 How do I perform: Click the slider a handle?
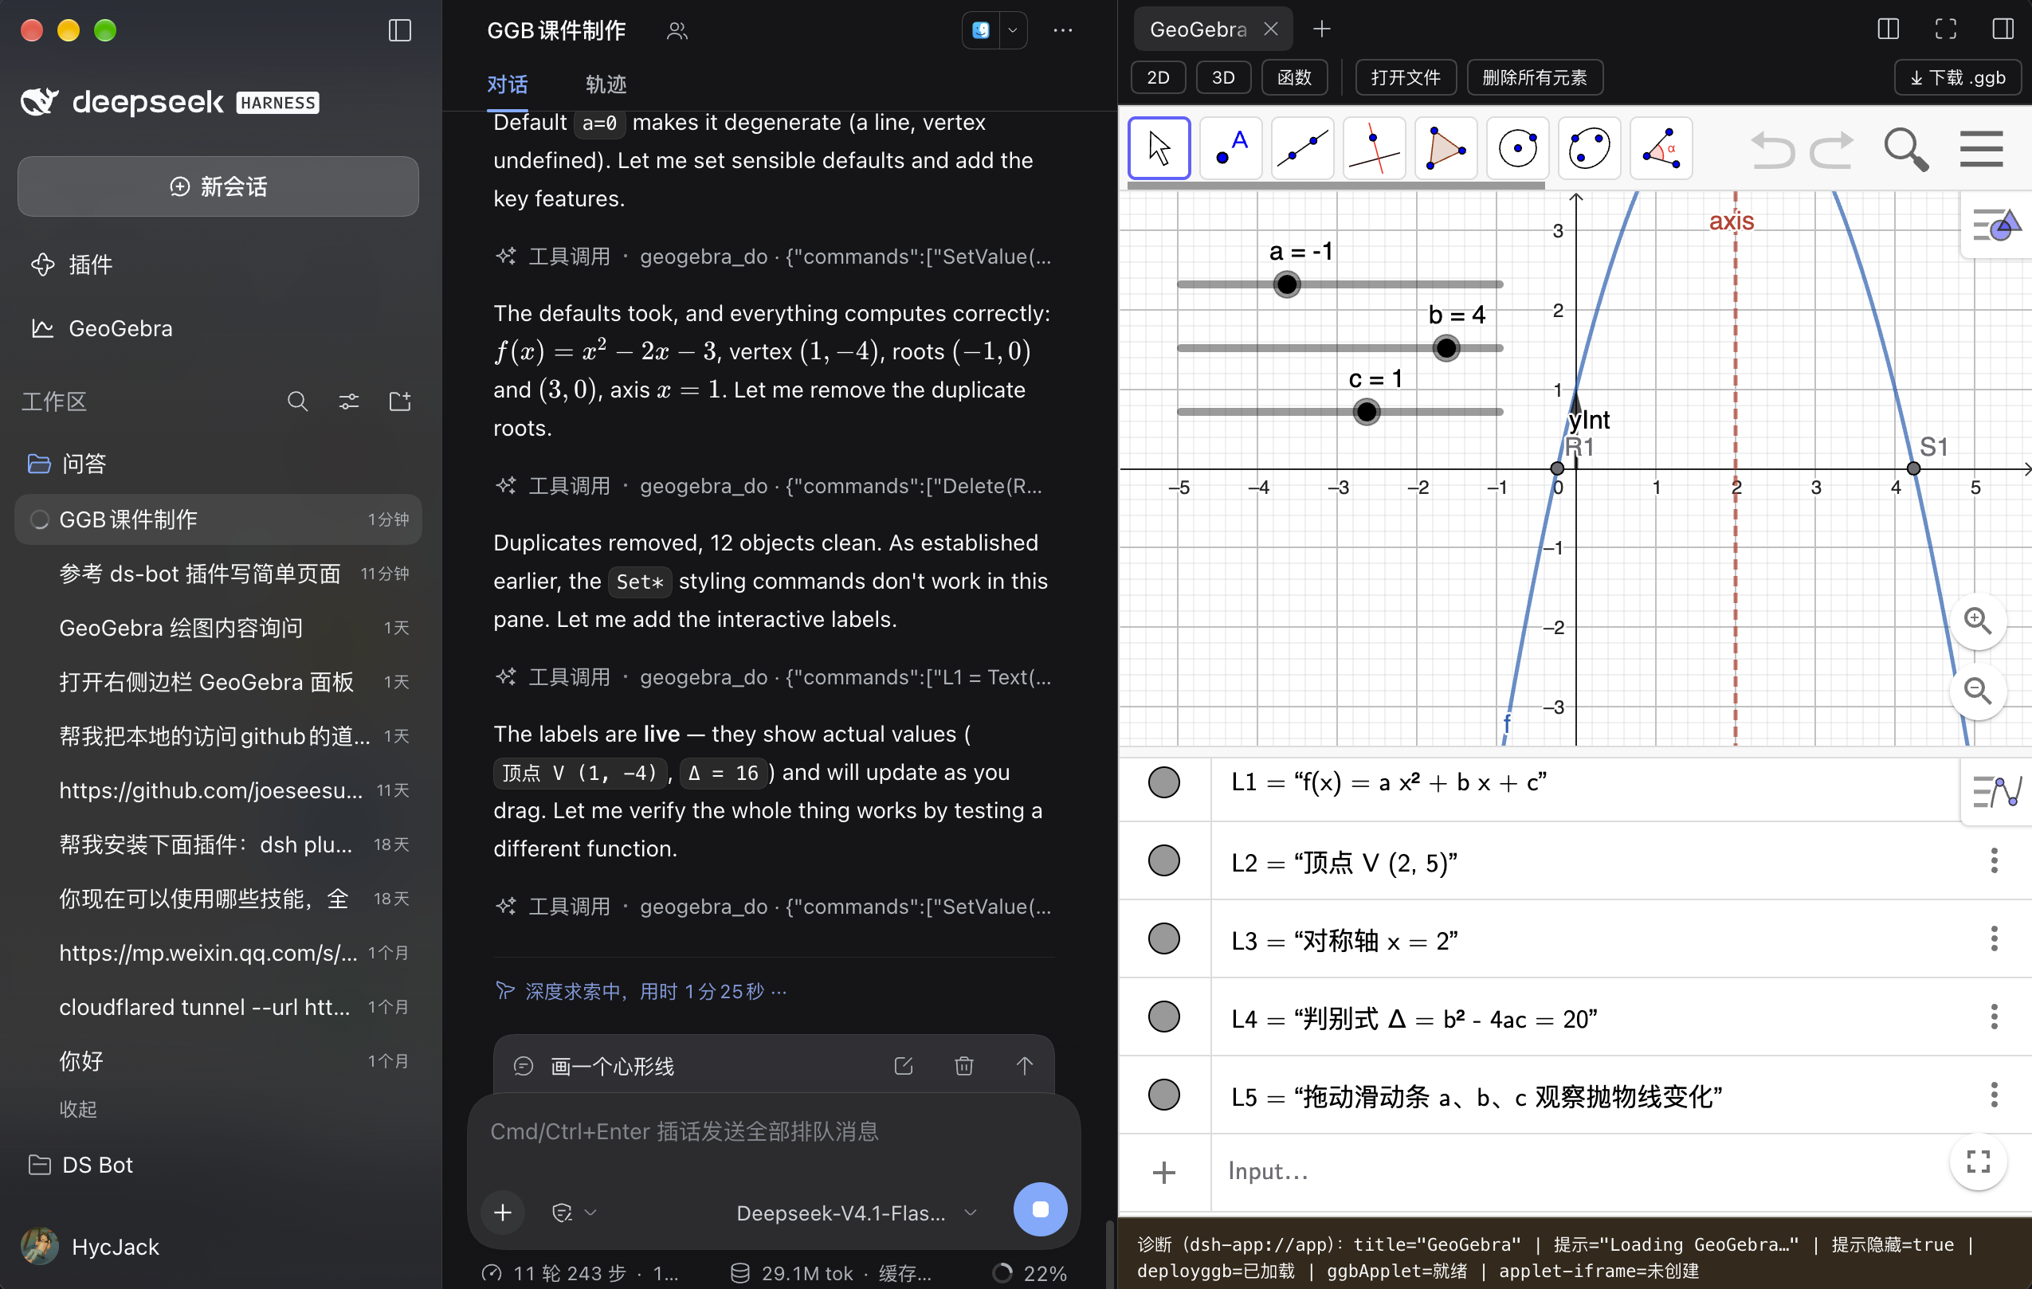[1286, 284]
